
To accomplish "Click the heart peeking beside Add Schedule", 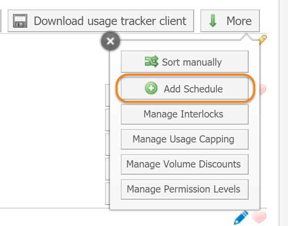I will click(261, 89).
